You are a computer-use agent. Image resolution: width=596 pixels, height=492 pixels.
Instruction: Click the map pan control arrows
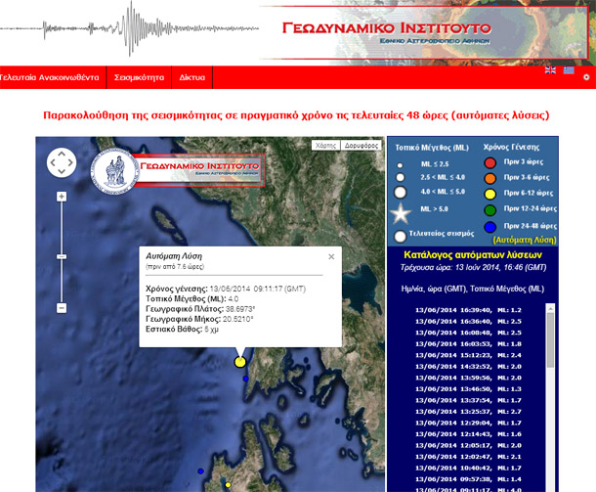tap(62, 162)
